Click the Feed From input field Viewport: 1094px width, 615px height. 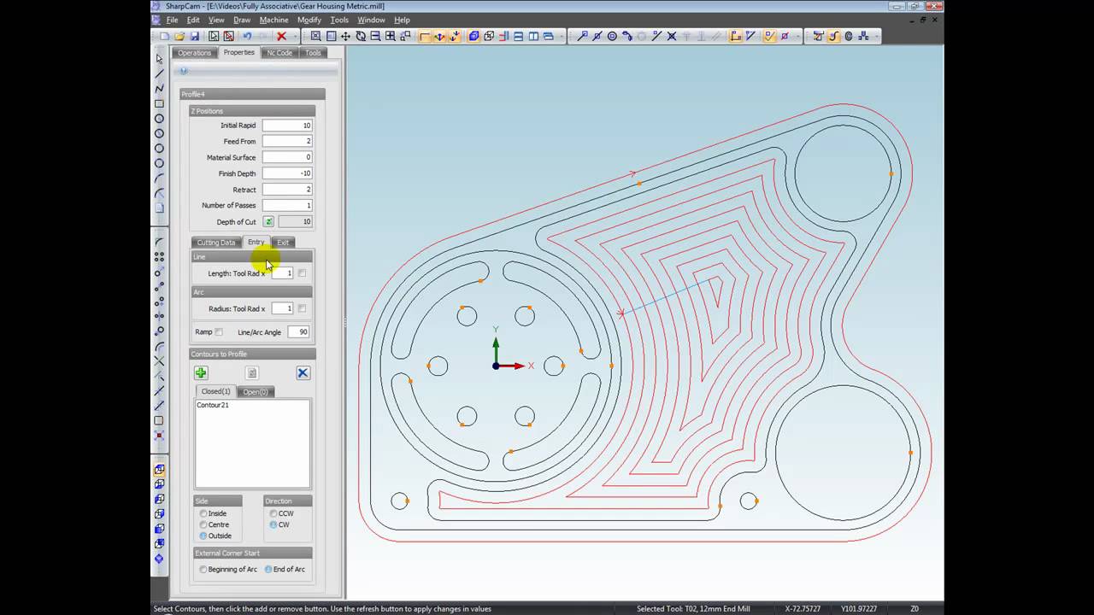pos(287,141)
